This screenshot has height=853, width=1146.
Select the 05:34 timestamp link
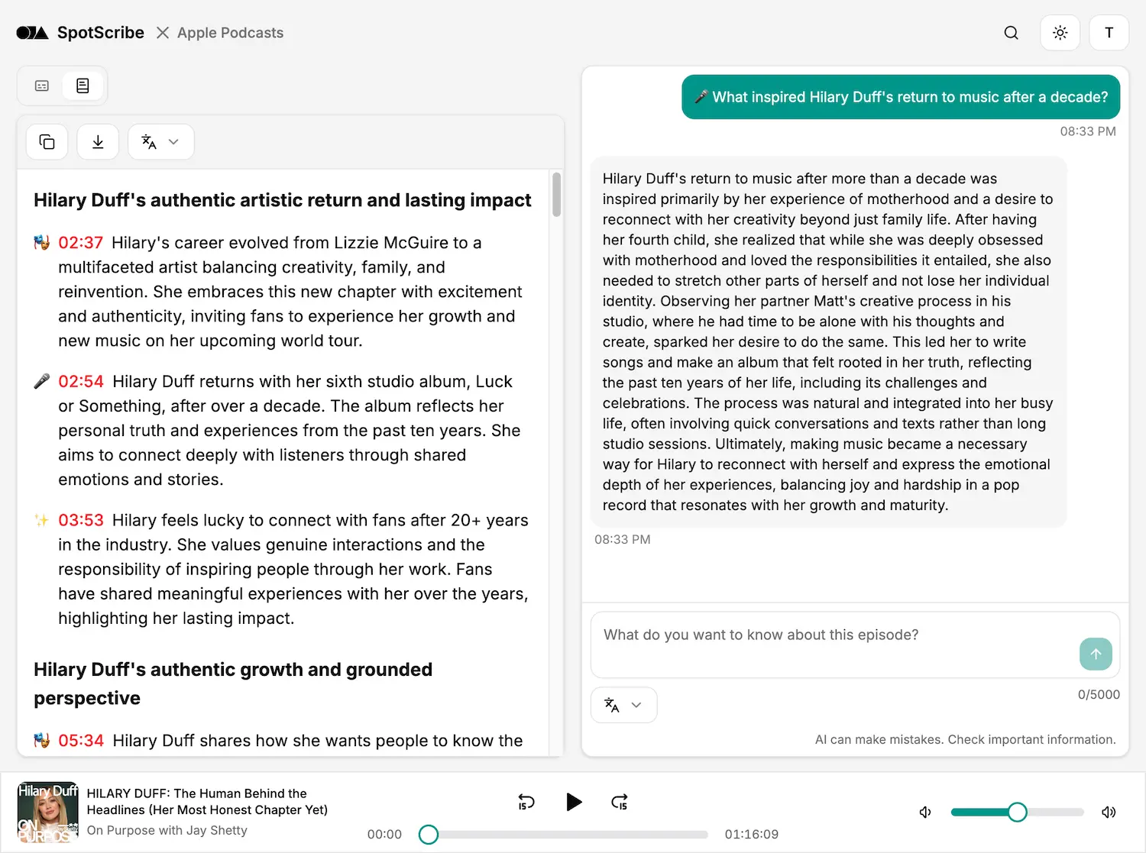(x=81, y=740)
